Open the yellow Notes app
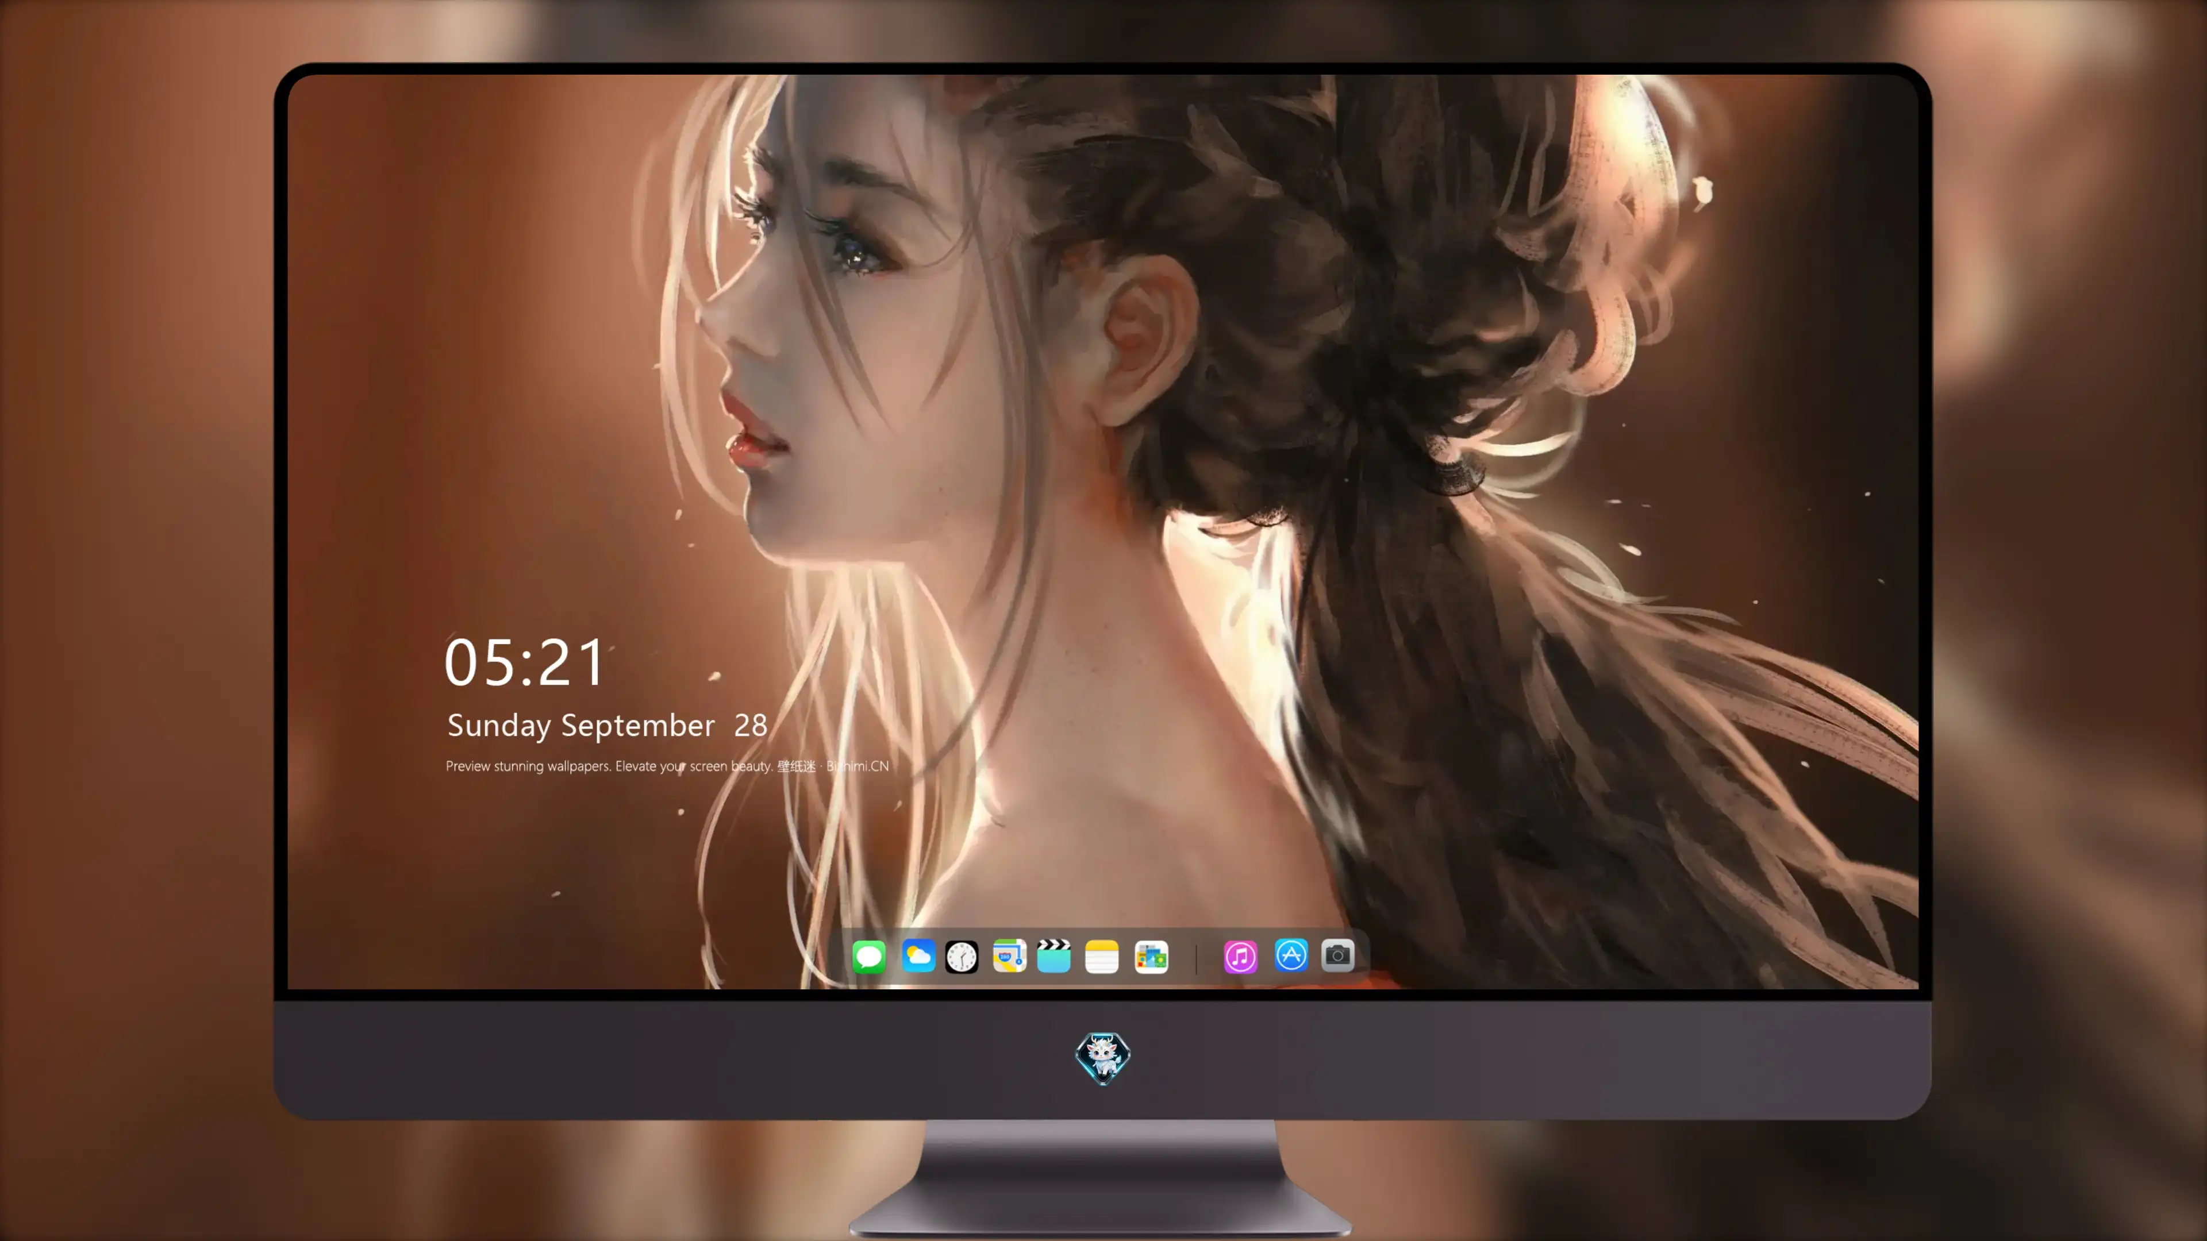 coord(1102,956)
